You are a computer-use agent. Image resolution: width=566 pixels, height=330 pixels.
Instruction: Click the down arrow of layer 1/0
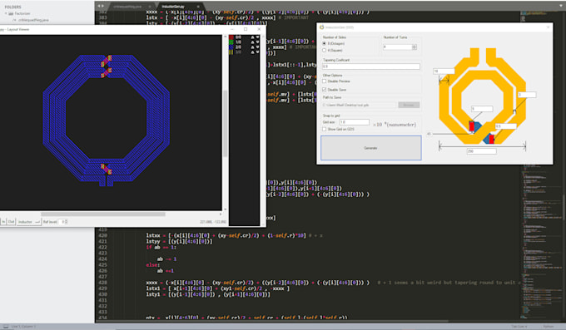(x=257, y=42)
